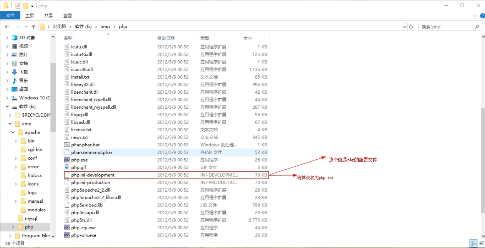The image size is (485, 248).
Task: Select the php-win.exe file icon
Action: [67, 235]
